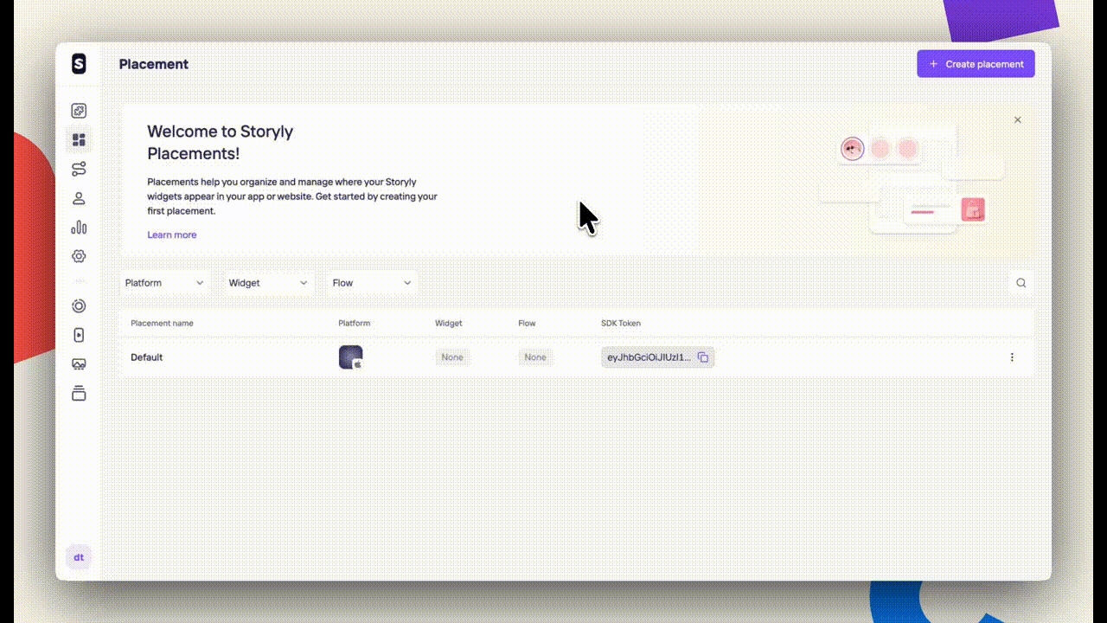
Task: Open the gear settings sidebar icon
Action: [79, 256]
